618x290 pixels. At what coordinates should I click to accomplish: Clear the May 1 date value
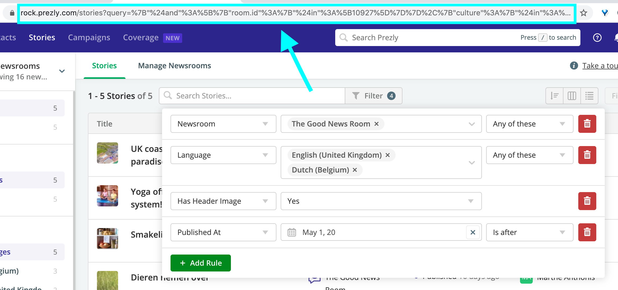(473, 232)
